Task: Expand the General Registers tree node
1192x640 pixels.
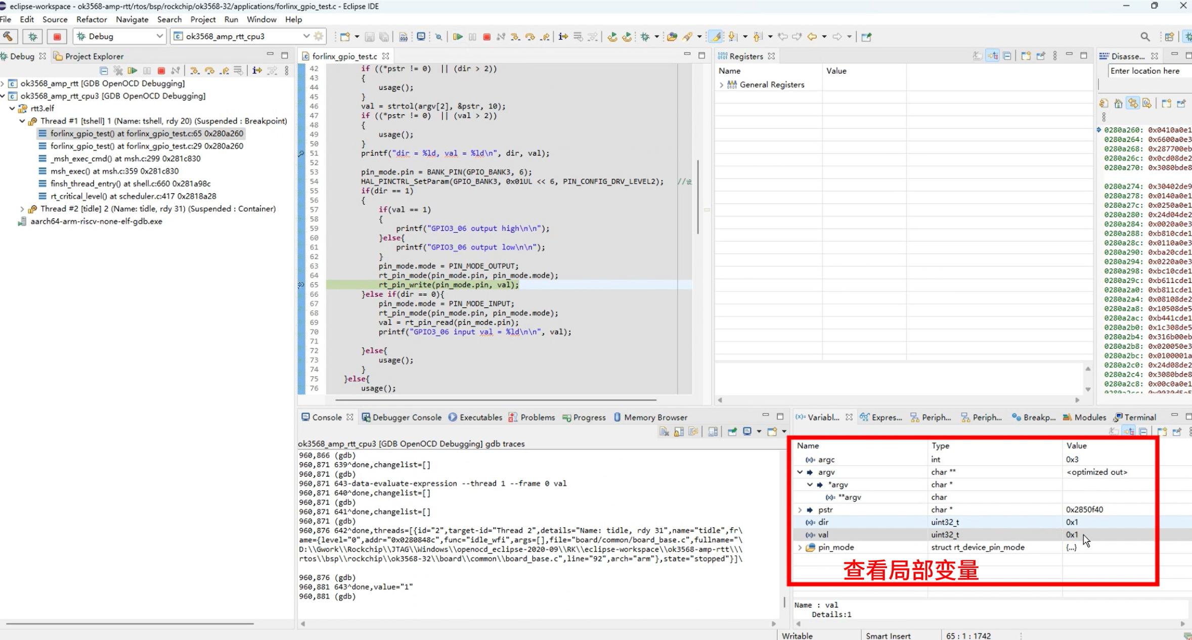Action: pyautogui.click(x=721, y=85)
